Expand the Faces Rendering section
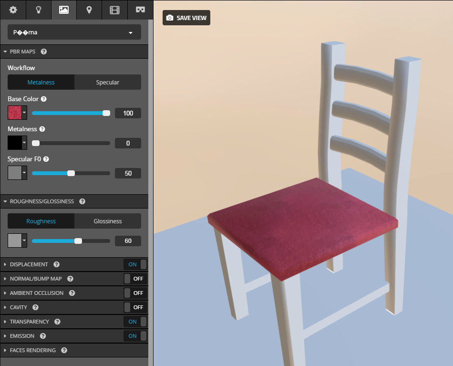 tap(32, 350)
